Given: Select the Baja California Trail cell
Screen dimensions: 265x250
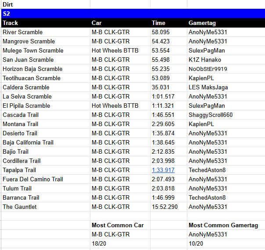Looking at the screenshot, I should tap(46, 142).
